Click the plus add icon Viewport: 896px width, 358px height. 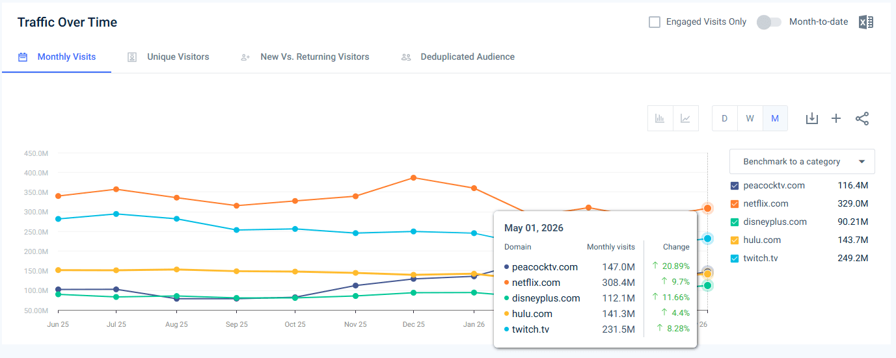pos(836,118)
